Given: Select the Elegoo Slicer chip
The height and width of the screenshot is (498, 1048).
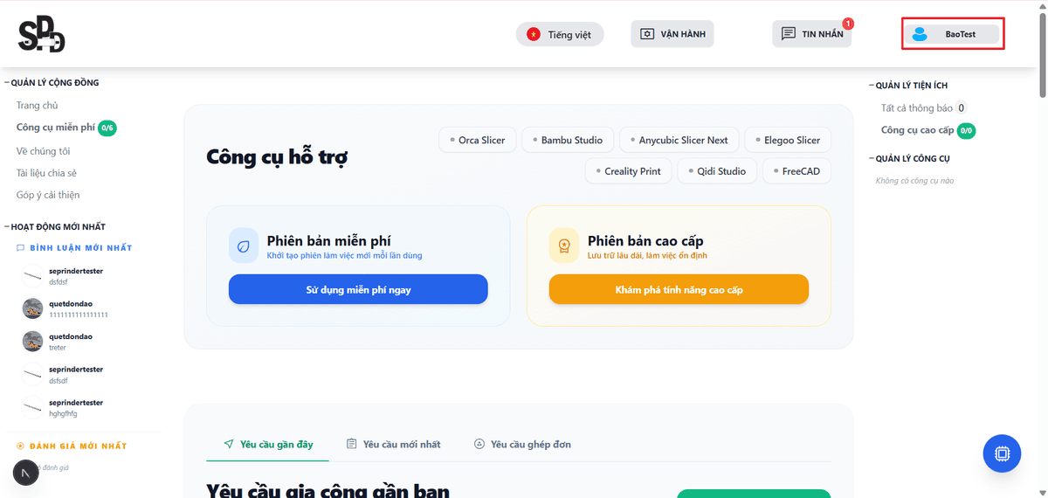Looking at the screenshot, I should [789, 140].
